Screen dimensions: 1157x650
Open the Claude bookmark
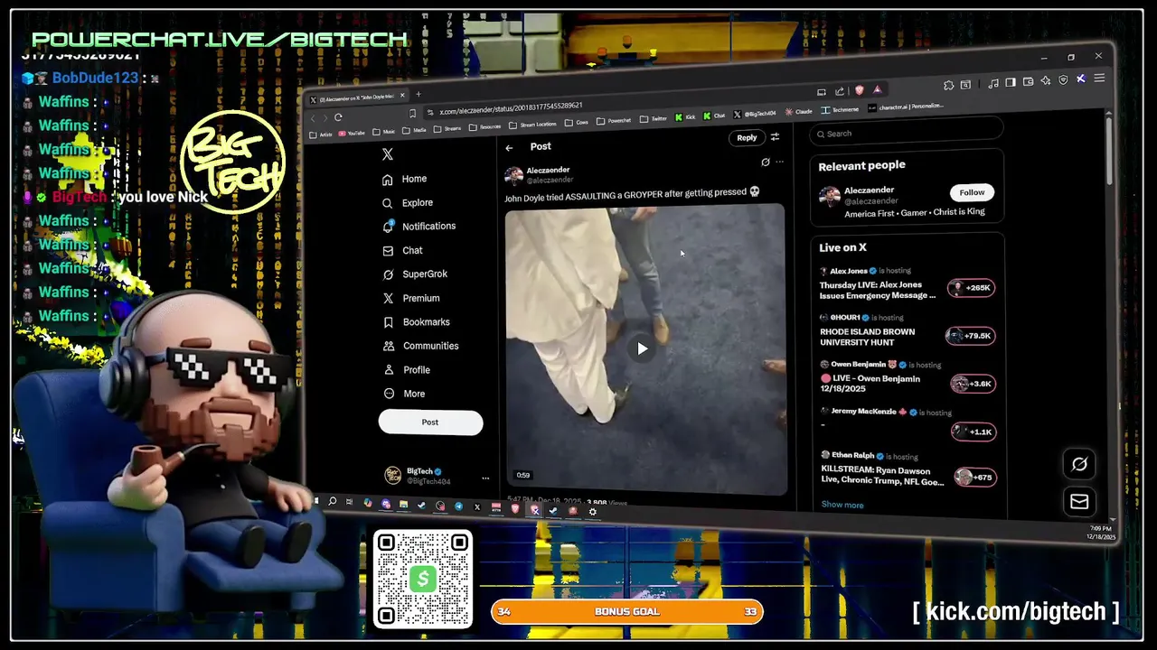[x=799, y=111]
